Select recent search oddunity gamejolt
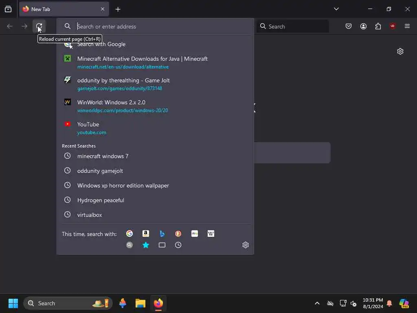Image resolution: width=417 pixels, height=313 pixels. point(155,171)
